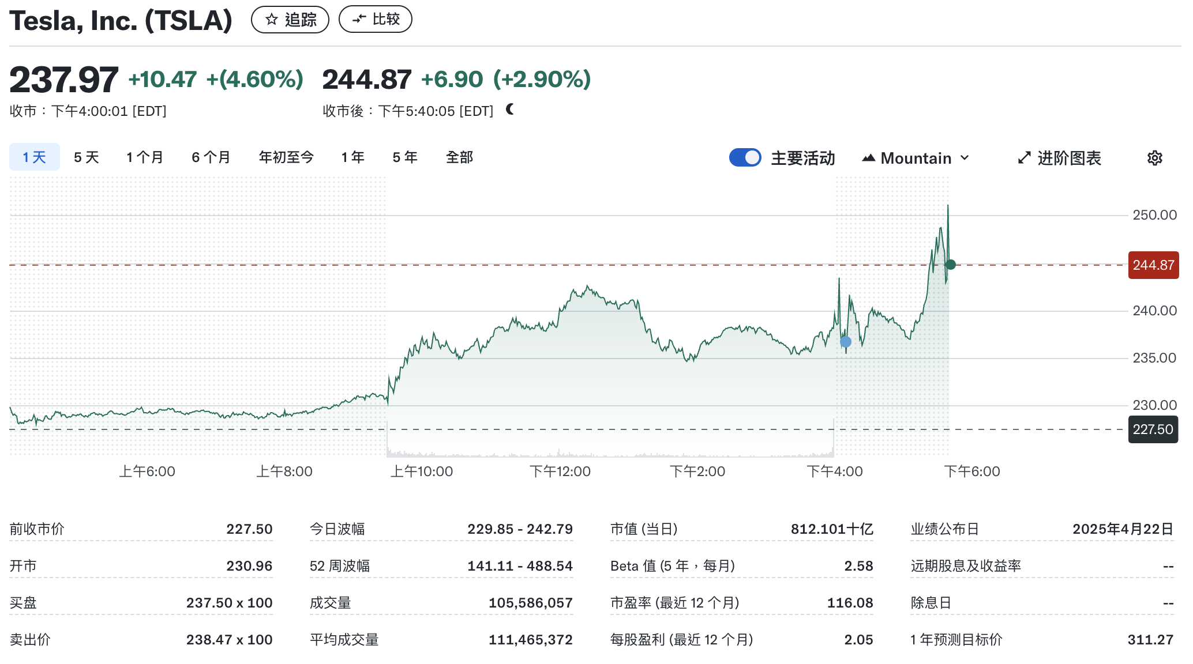Click the after-hours price 244.87 heading
This screenshot has height=664, width=1193.
pos(367,80)
